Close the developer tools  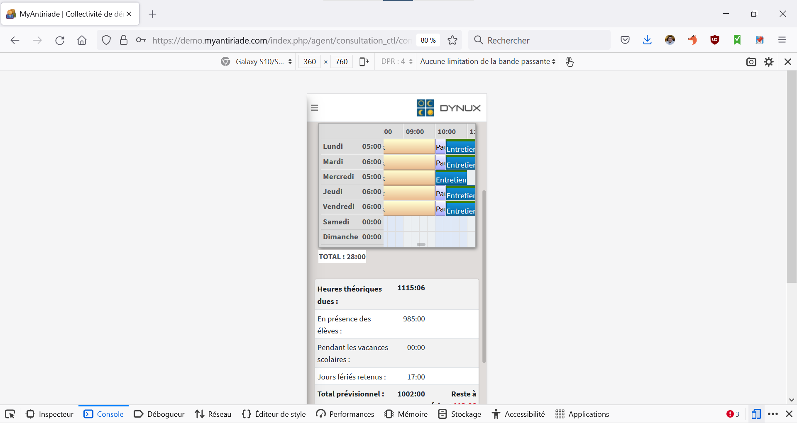[x=789, y=414]
